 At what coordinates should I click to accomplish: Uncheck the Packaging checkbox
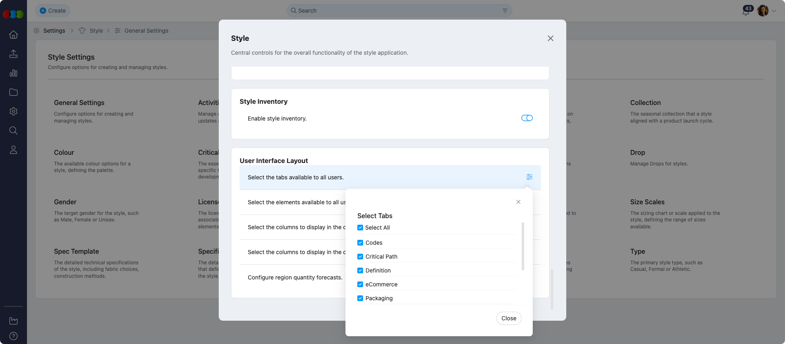360,298
